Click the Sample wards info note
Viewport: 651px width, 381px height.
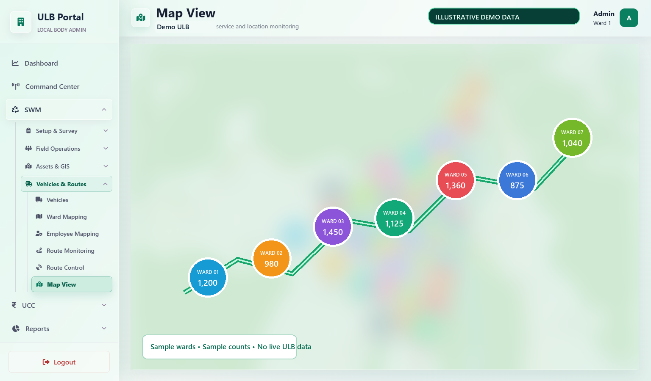click(x=220, y=347)
